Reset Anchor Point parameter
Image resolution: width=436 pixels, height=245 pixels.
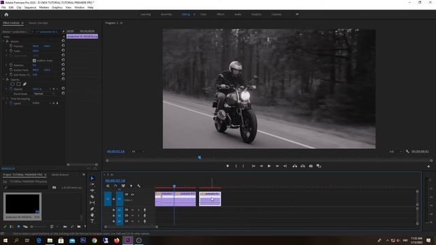[63, 69]
